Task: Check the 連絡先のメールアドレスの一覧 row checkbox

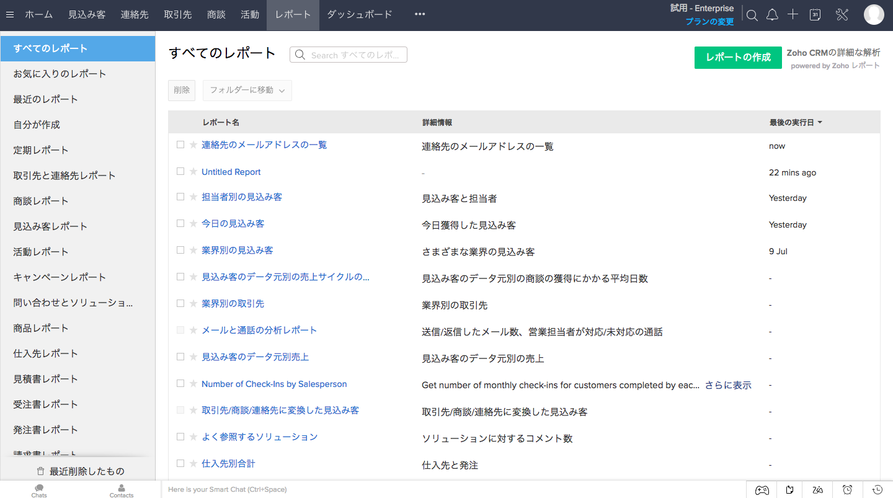Action: point(180,145)
